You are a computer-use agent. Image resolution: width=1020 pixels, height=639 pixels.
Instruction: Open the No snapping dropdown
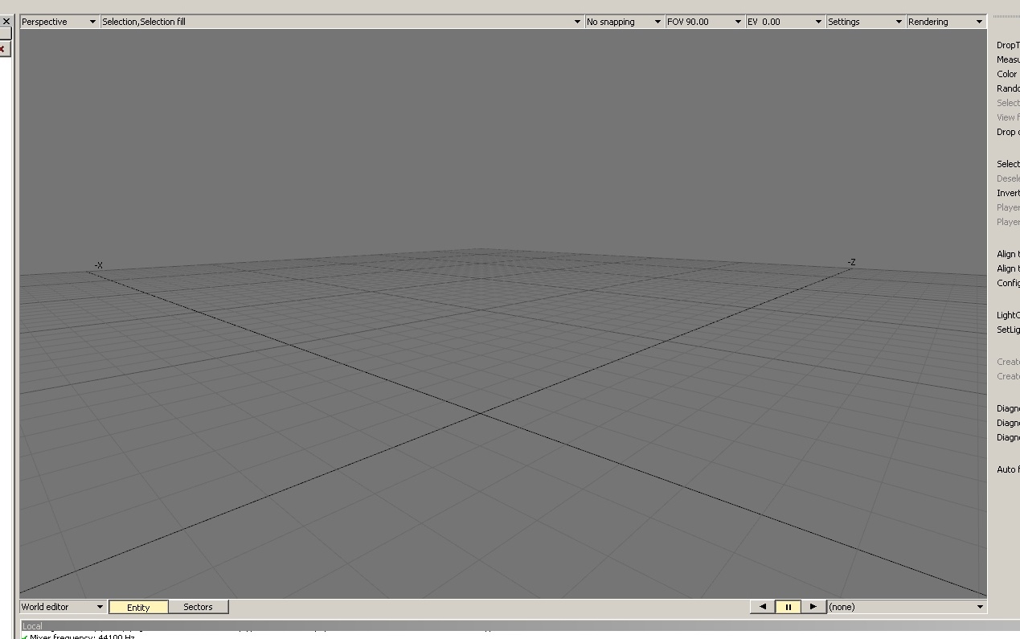[624, 22]
